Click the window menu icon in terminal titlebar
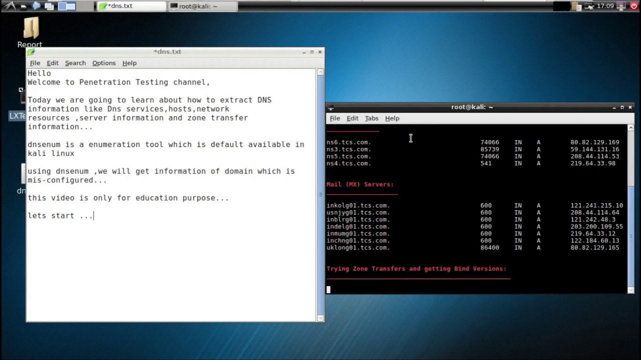 [331, 107]
